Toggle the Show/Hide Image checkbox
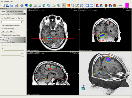Screen dimensions: 132x98 pos(2,18)
